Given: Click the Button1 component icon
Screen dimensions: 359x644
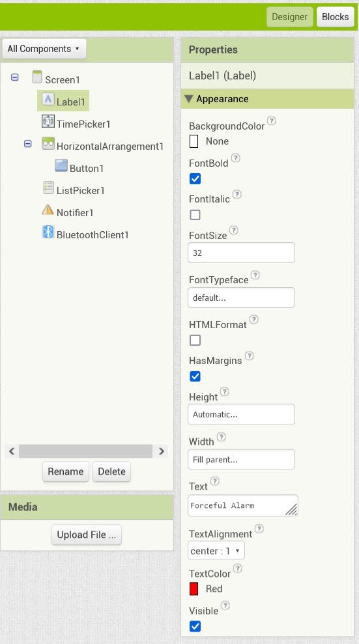Looking at the screenshot, I should [61, 165].
